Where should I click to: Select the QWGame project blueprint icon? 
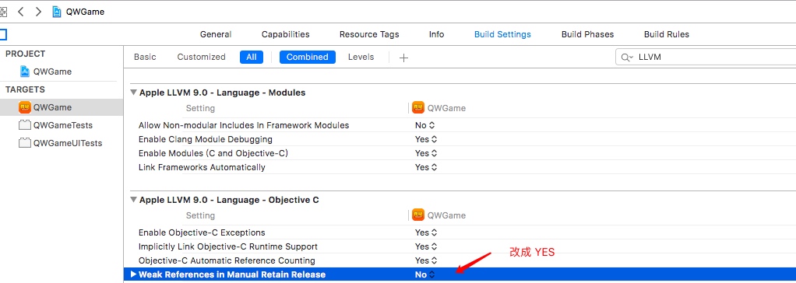coord(24,72)
